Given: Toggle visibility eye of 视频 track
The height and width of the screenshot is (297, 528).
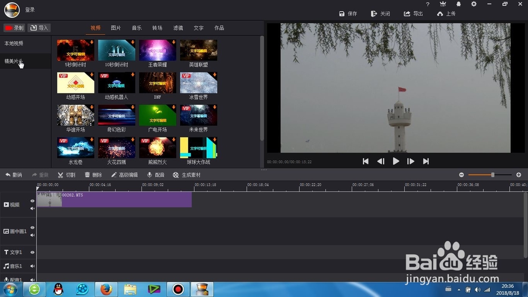Looking at the screenshot, I should click(32, 201).
